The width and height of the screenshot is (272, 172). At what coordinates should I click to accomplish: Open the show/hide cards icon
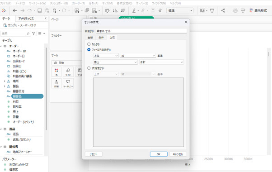tap(202, 10)
